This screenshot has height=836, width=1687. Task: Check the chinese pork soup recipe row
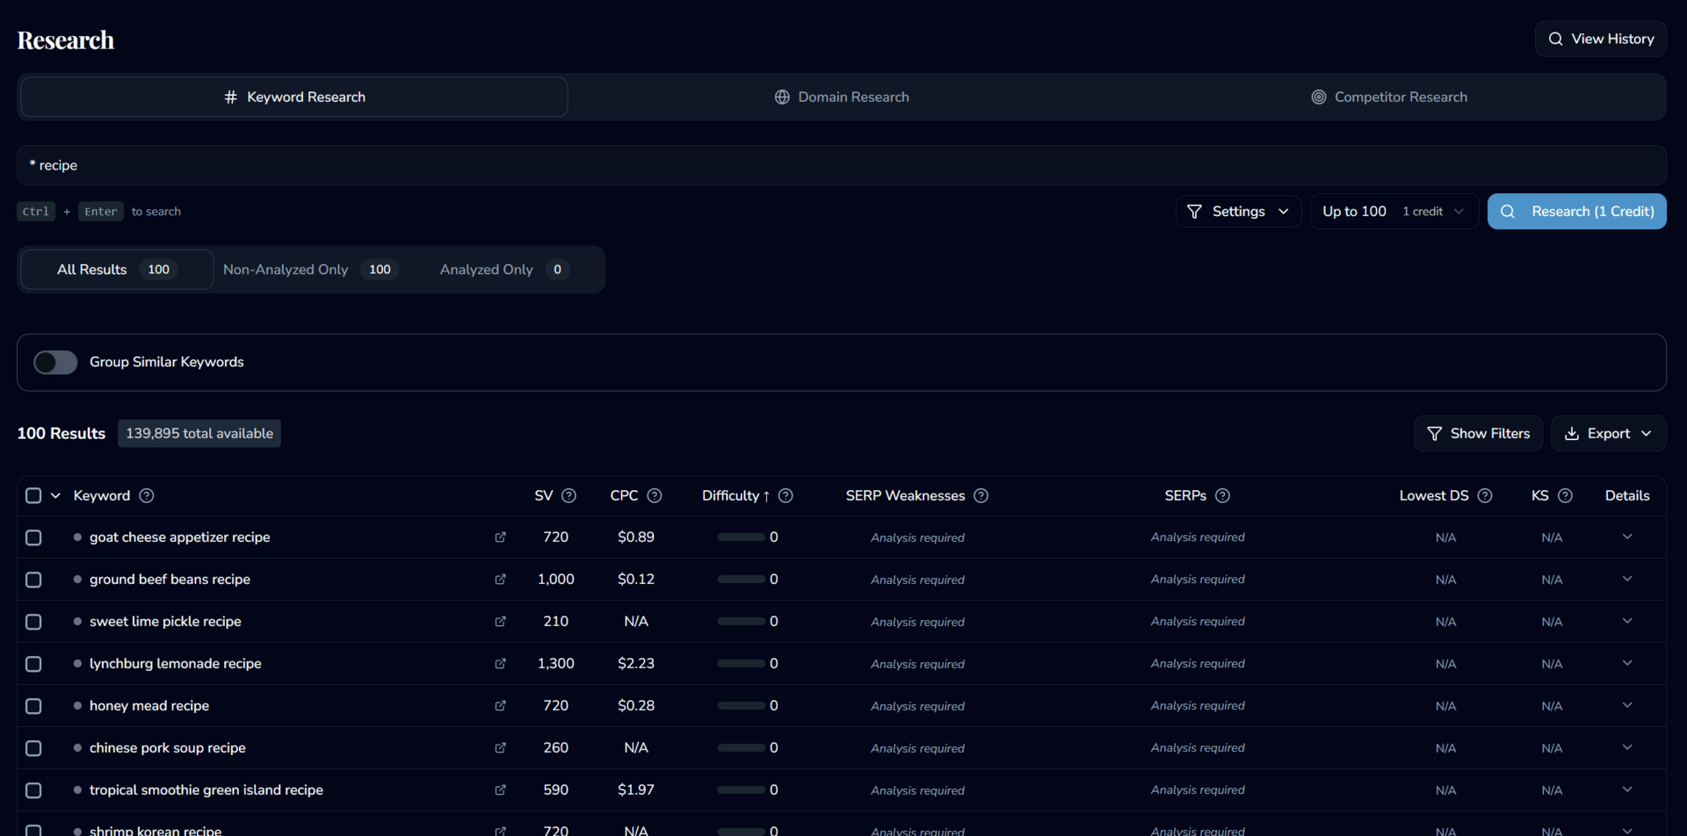pyautogui.click(x=33, y=748)
